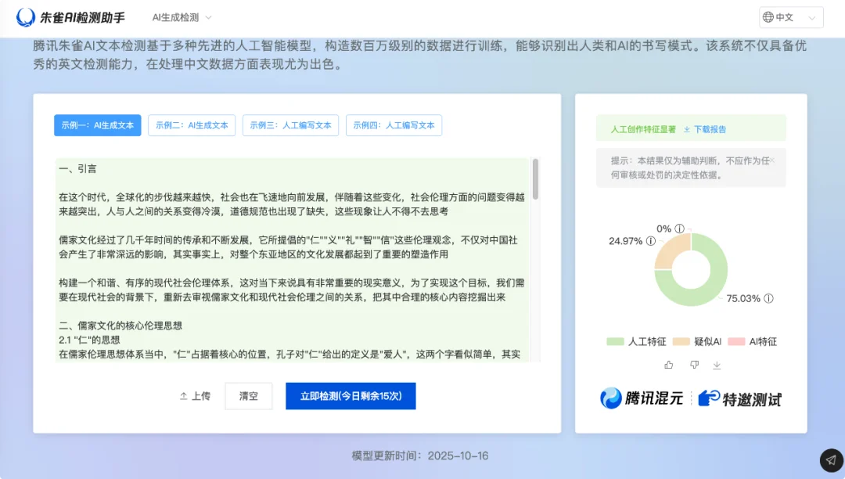Click the download icon next to 下载报告
Viewport: 845px width, 479px height.
coord(688,129)
